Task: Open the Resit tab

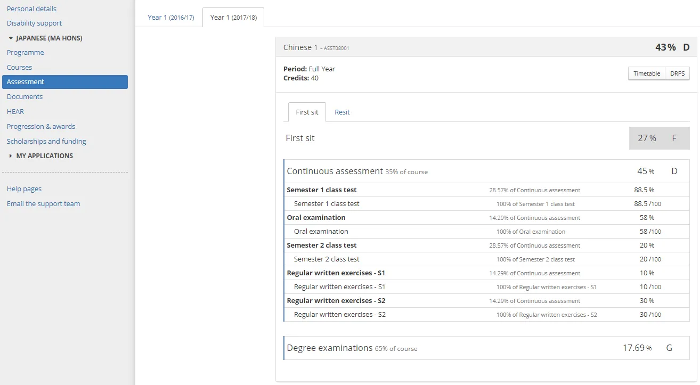Action: click(342, 112)
